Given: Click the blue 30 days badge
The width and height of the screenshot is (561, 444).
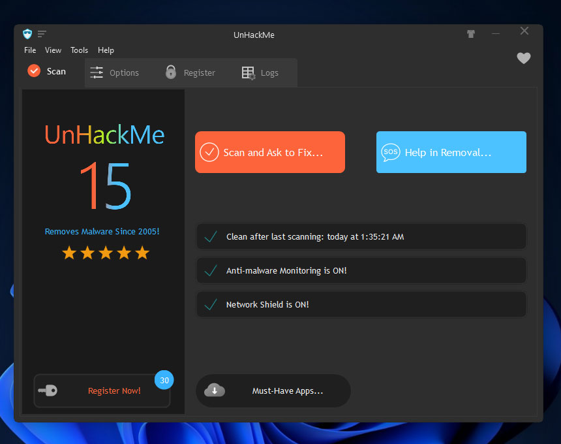Looking at the screenshot, I should [164, 380].
